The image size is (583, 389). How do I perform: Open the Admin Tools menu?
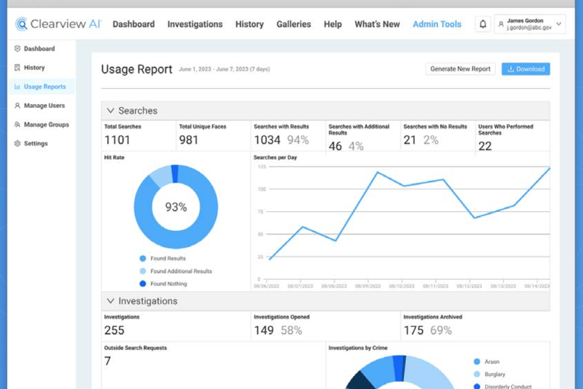437,24
